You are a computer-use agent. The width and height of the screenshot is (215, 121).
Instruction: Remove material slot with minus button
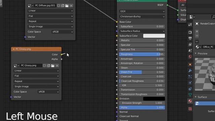[197, 36]
